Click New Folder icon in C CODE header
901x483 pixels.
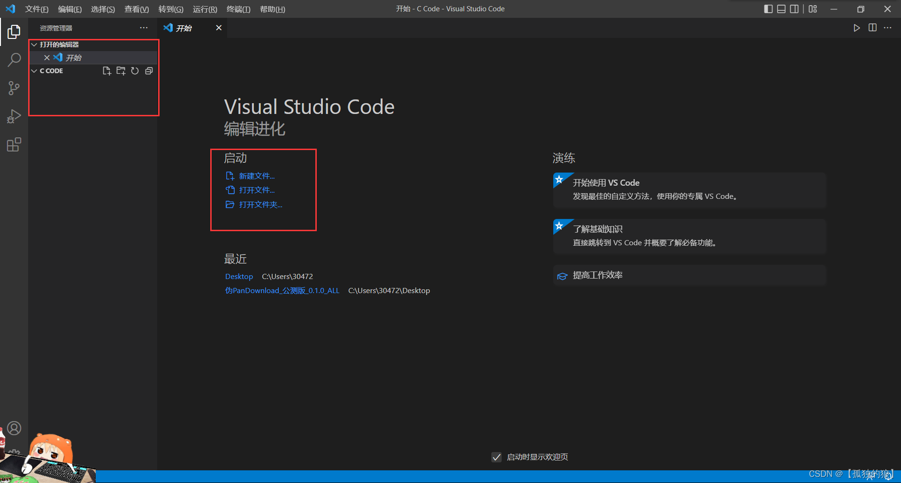[121, 71]
